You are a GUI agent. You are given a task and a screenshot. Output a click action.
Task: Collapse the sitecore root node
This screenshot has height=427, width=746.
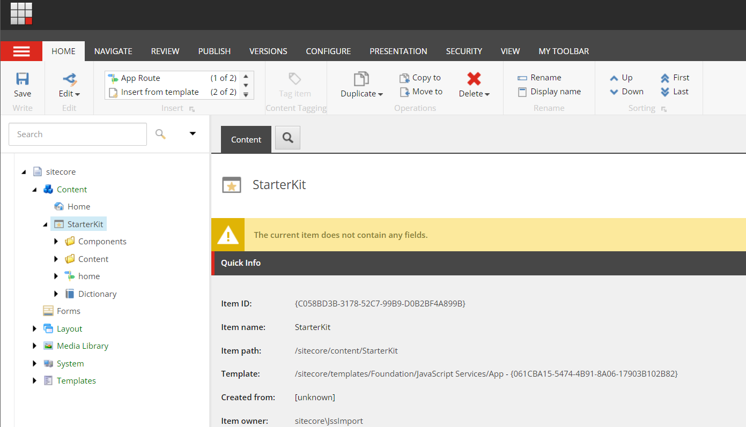pos(24,173)
